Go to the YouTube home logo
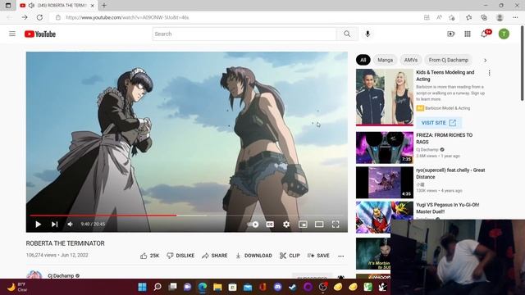 (40, 34)
